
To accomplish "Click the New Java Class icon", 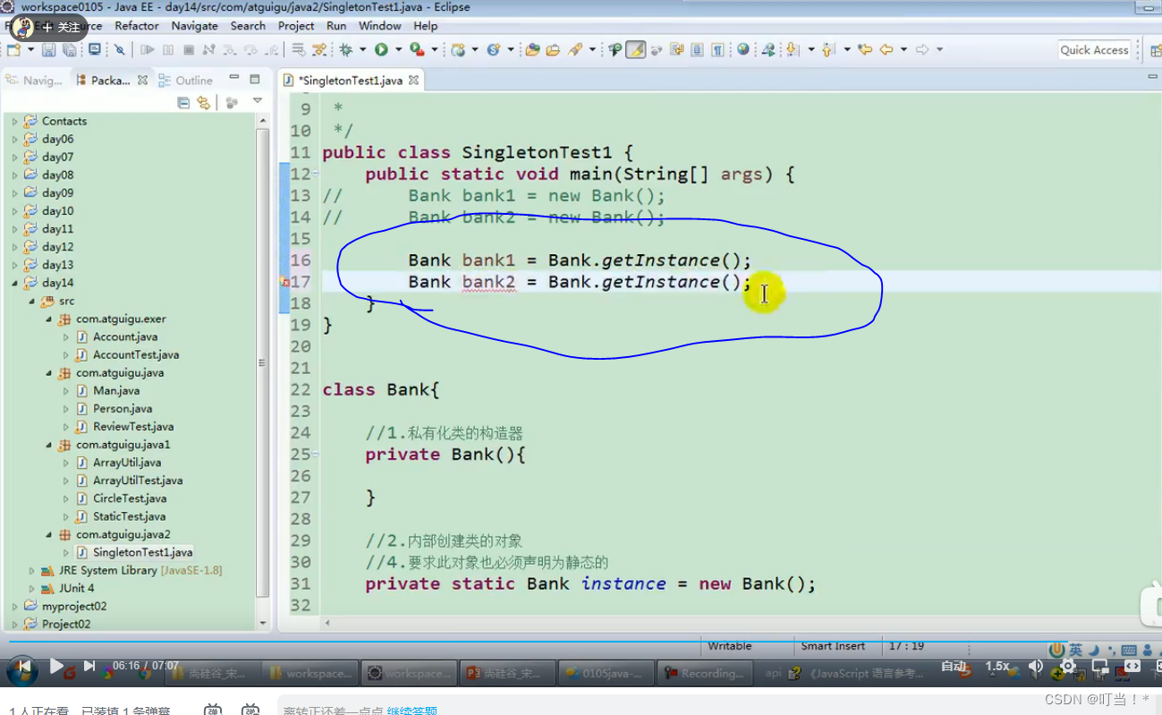I will [493, 50].
